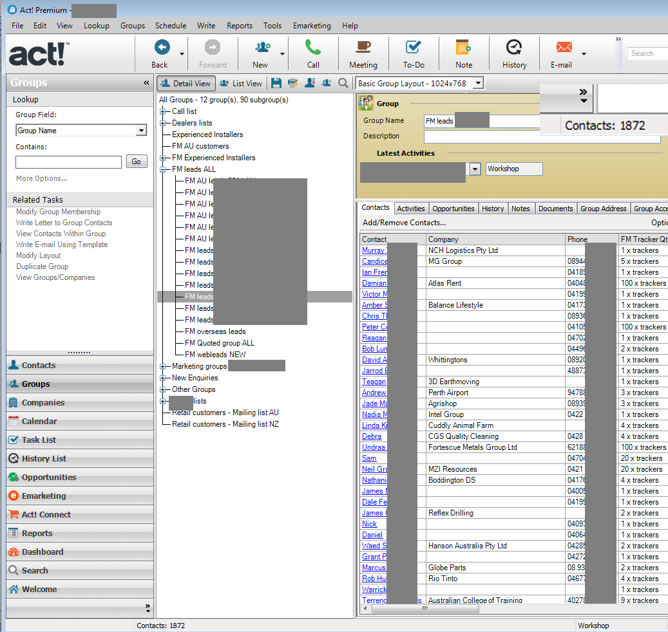Click the E-mail envelope icon

(564, 48)
